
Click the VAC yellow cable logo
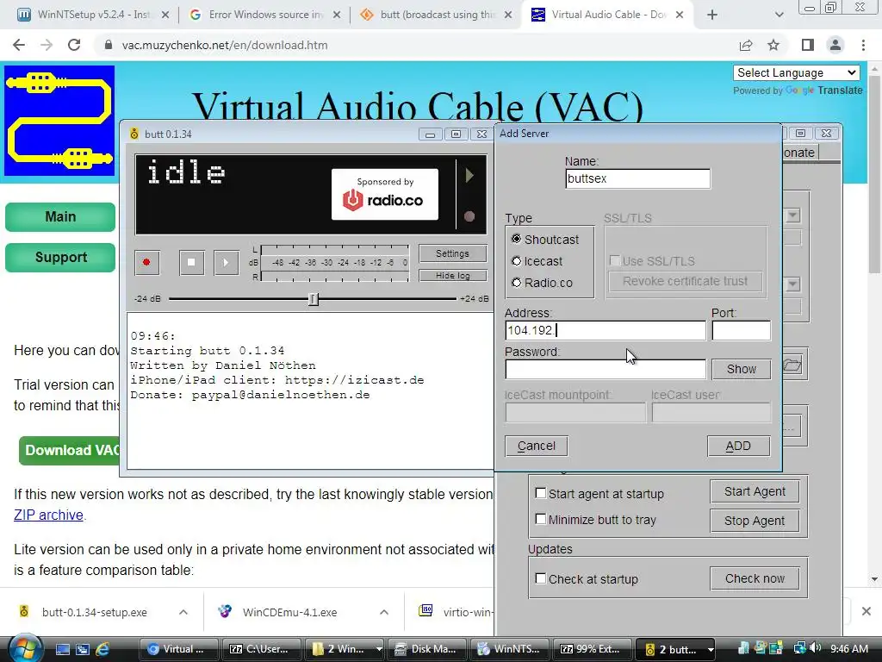(x=59, y=121)
